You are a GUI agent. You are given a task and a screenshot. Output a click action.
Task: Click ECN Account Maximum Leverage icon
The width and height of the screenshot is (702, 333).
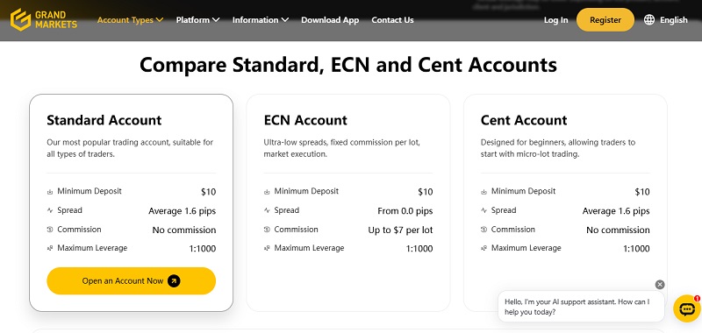(x=267, y=248)
